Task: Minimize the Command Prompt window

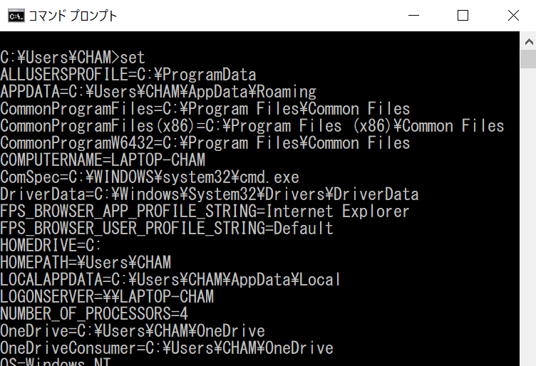Action: point(413,15)
